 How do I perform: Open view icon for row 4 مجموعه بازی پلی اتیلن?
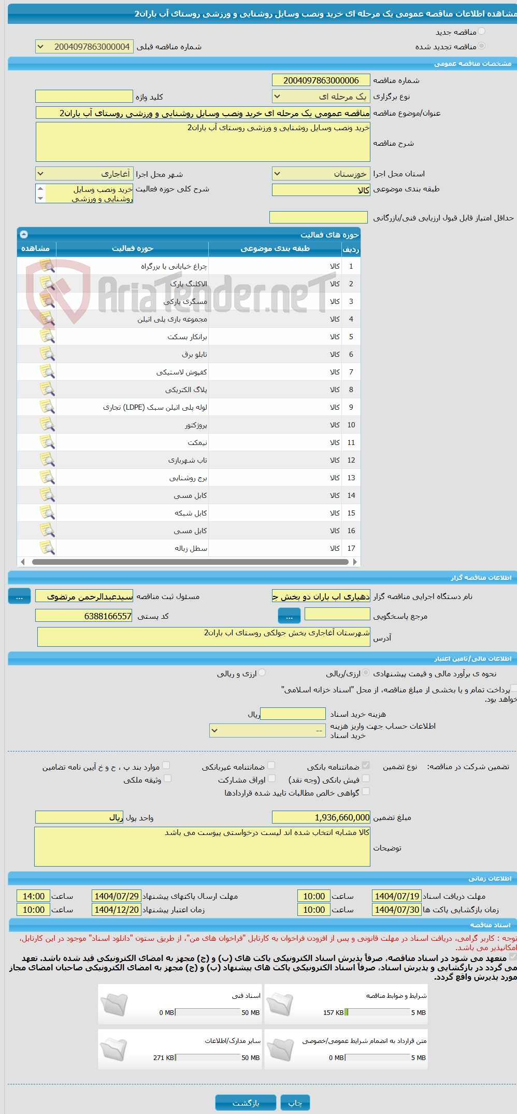47,319
